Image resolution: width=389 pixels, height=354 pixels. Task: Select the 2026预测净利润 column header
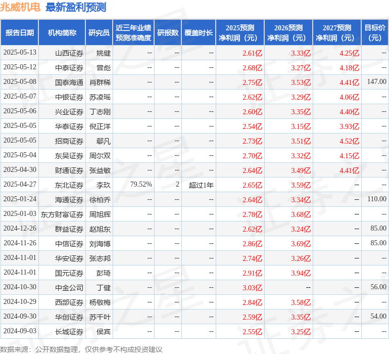click(288, 32)
